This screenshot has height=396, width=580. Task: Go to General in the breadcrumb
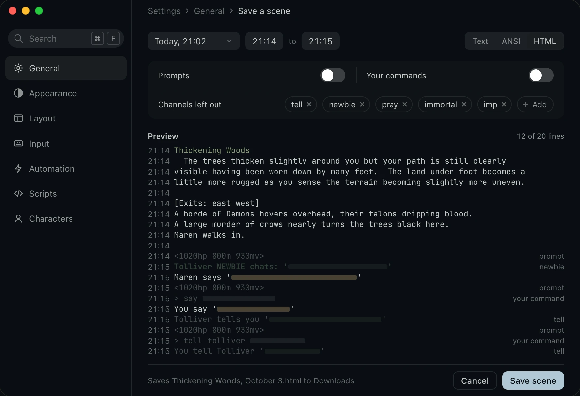(x=209, y=11)
